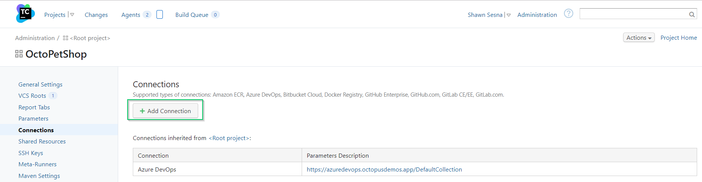Click the Root project grid icon in breadcrumb

[x=66, y=38]
